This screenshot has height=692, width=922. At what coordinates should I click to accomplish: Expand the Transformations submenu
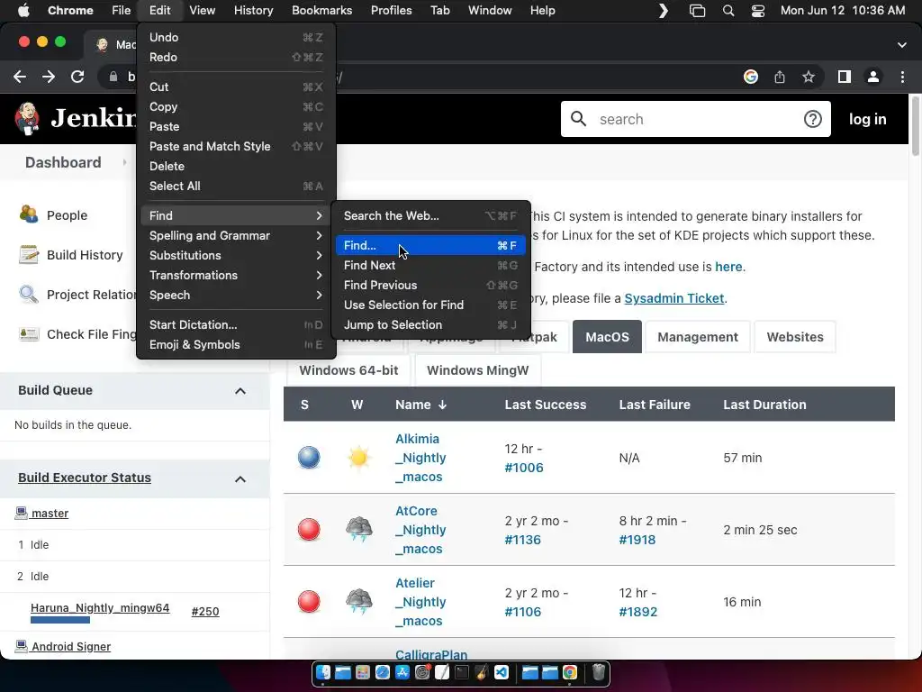[236, 276]
